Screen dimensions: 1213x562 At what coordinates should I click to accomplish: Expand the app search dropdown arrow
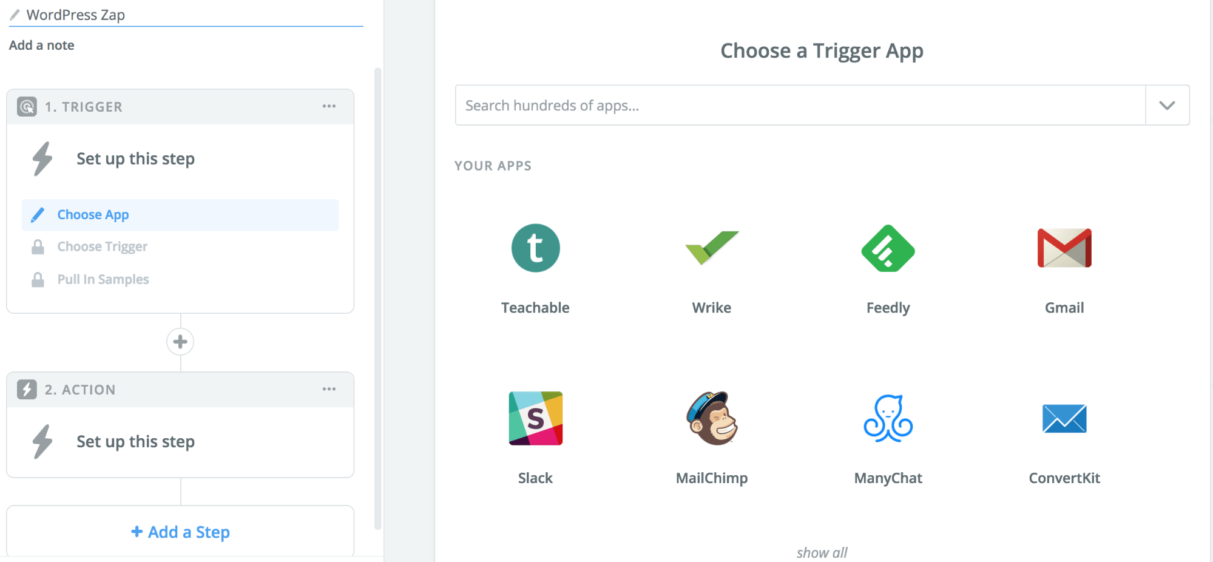1167,106
